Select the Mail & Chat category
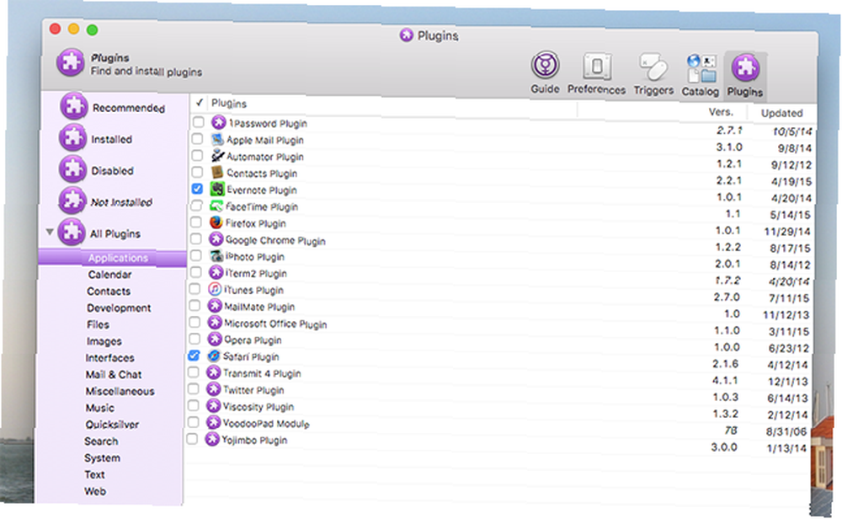This screenshot has height=519, width=842. tap(114, 374)
